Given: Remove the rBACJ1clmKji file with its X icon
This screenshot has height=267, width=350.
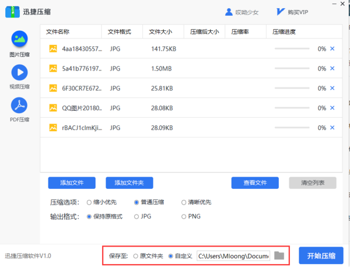Looking at the screenshot, I should pos(332,128).
